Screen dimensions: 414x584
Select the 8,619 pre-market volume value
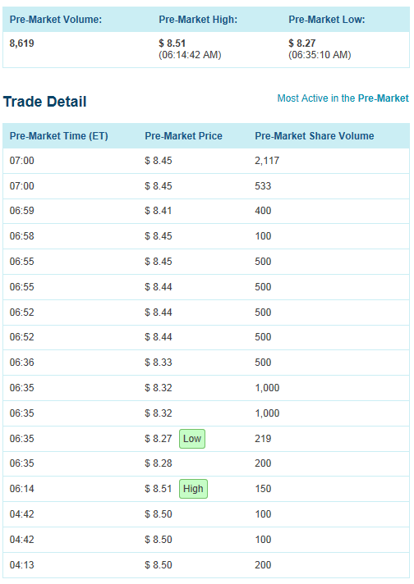[x=21, y=43]
